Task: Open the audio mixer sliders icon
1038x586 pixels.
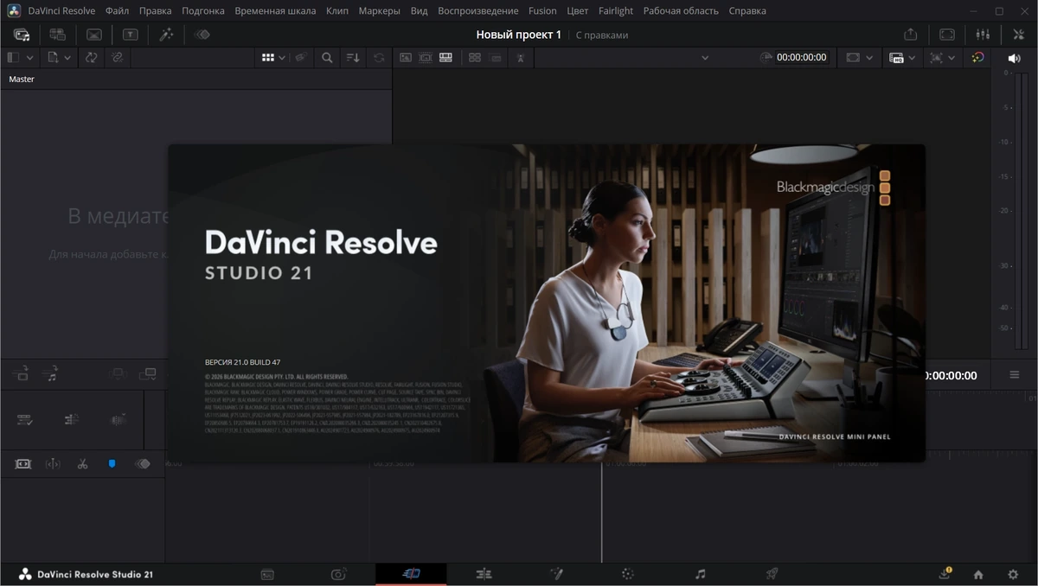Action: pos(983,35)
